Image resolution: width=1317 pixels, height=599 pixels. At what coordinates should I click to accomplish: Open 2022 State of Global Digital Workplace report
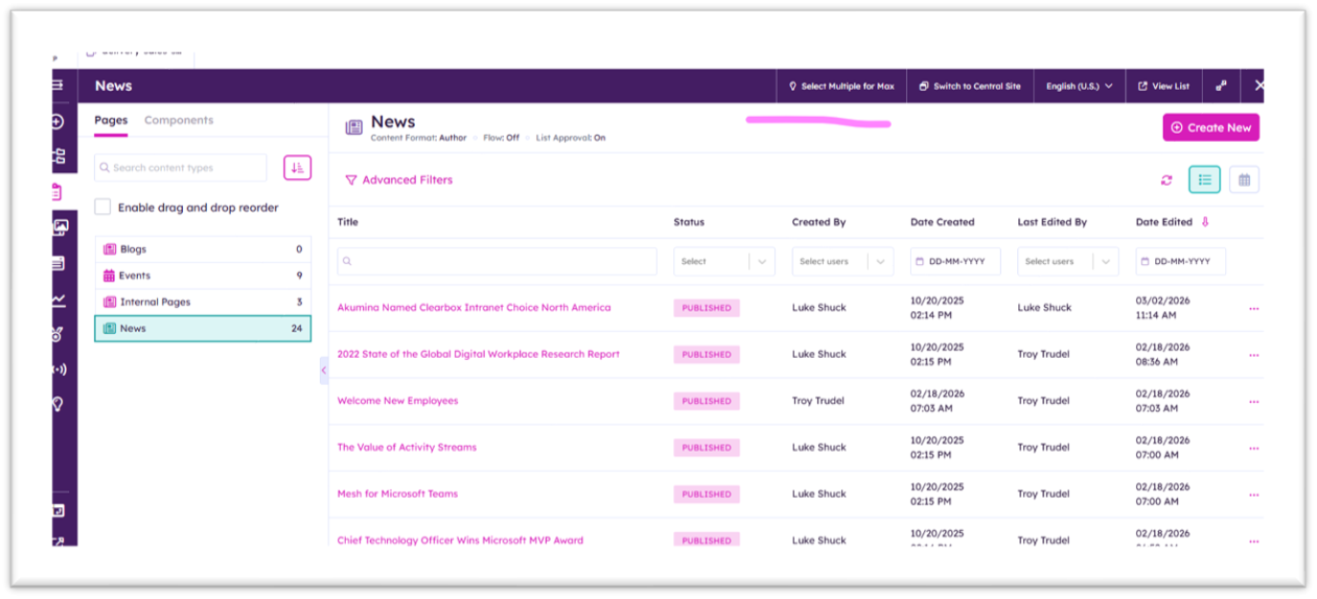[x=479, y=354]
